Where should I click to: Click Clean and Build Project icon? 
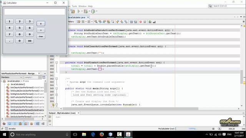tap(73, 11)
